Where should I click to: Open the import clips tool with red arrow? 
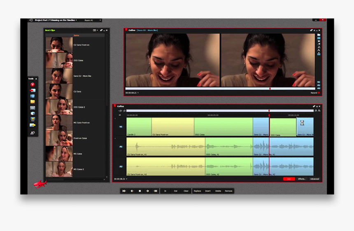[x=33, y=90]
